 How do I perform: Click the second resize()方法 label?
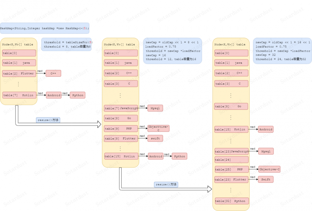pyautogui.click(x=166, y=184)
